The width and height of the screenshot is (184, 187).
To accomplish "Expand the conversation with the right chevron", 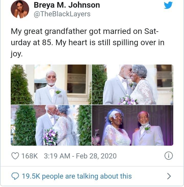I will point(169,176).
